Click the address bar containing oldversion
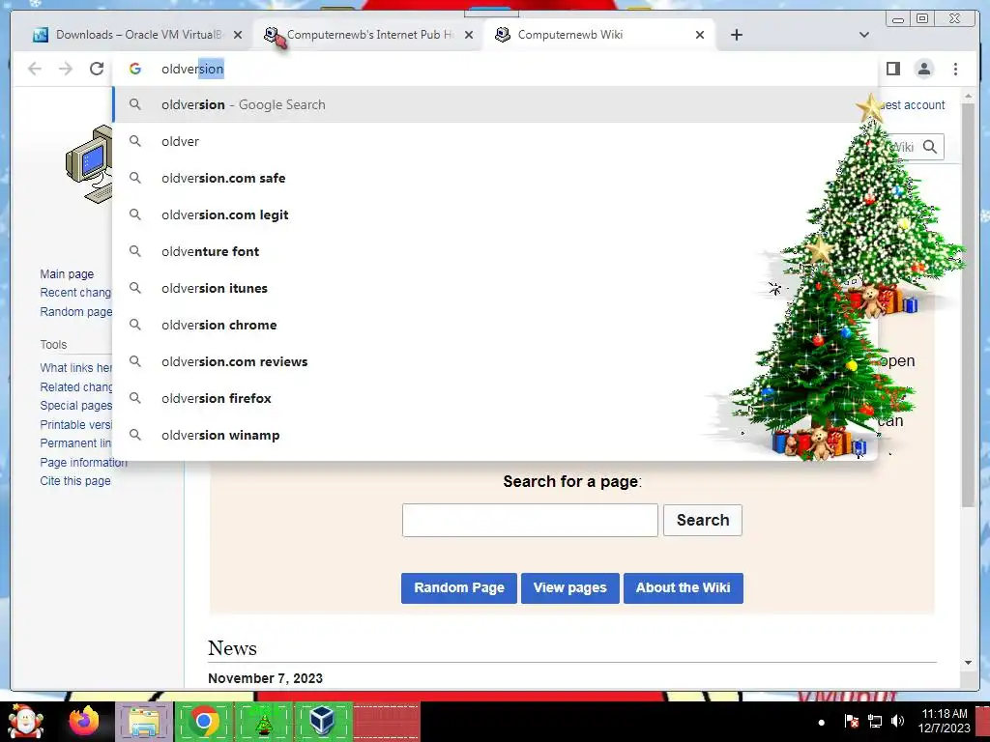 (x=495, y=69)
